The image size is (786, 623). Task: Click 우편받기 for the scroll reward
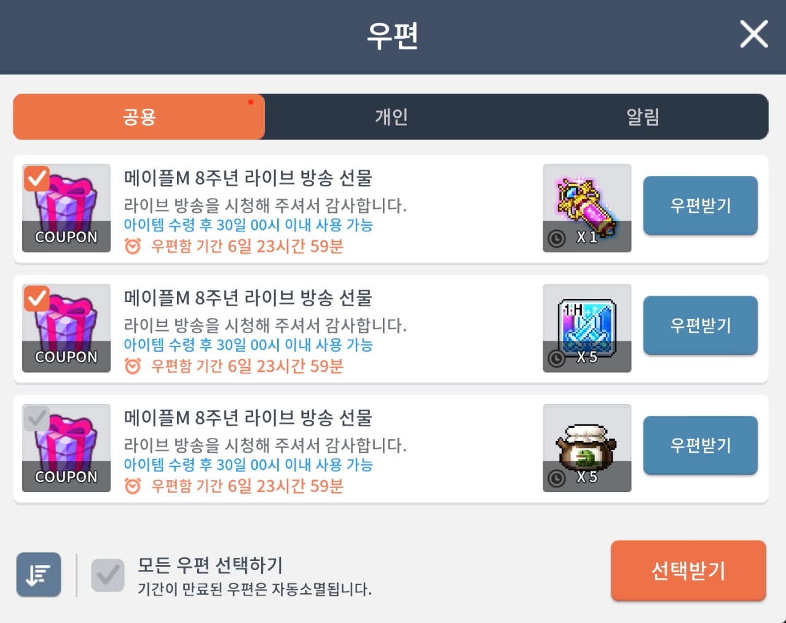pyautogui.click(x=701, y=205)
